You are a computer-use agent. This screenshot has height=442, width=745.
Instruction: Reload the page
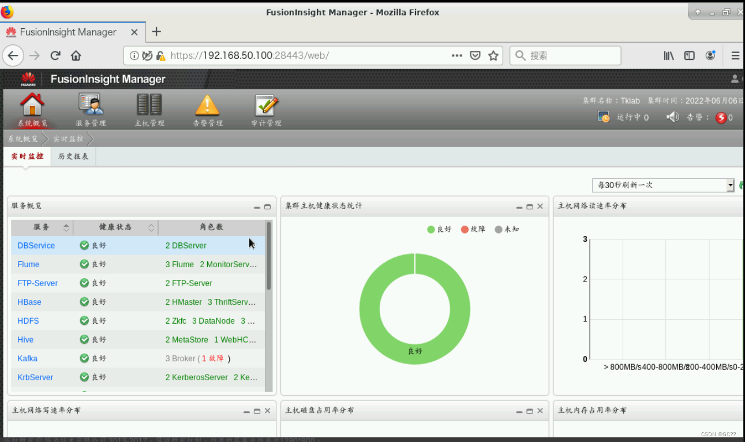point(55,55)
